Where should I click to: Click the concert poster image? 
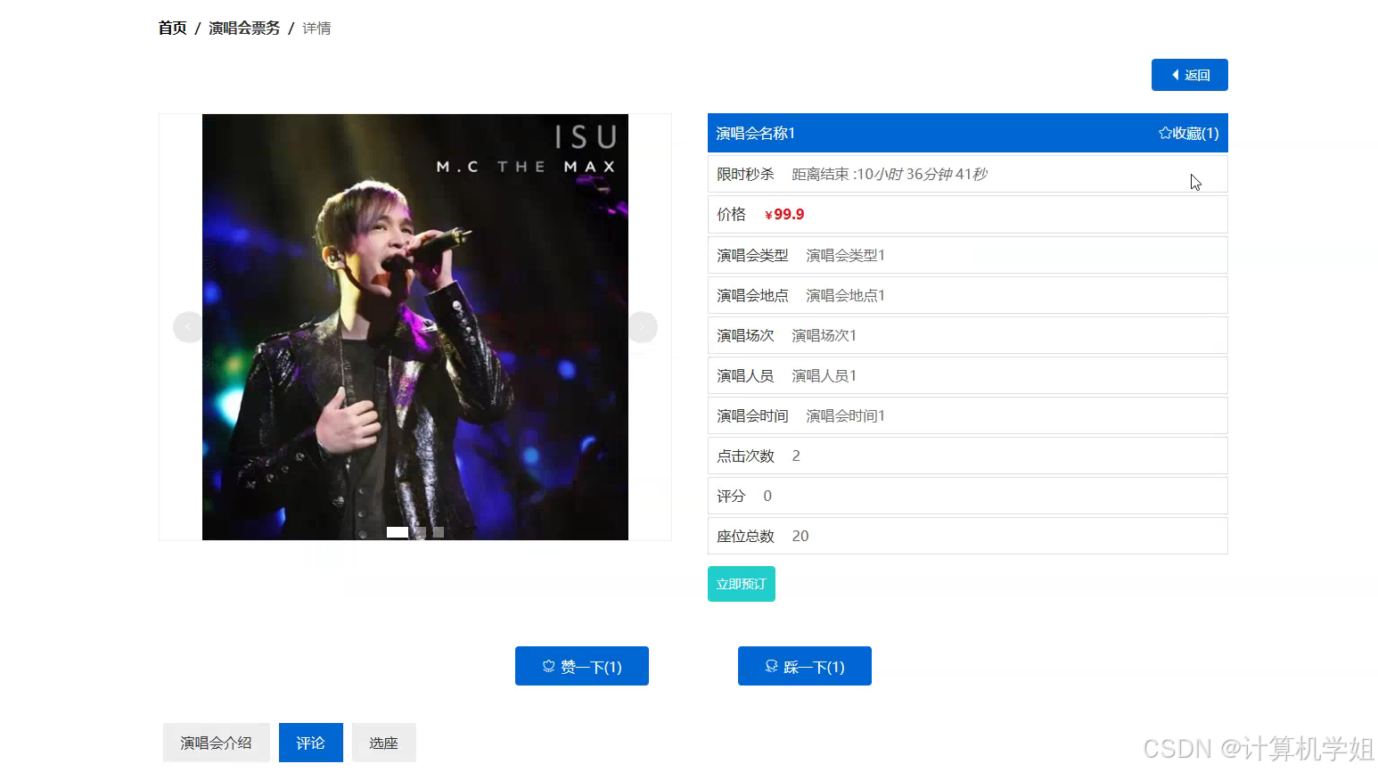[415, 327]
